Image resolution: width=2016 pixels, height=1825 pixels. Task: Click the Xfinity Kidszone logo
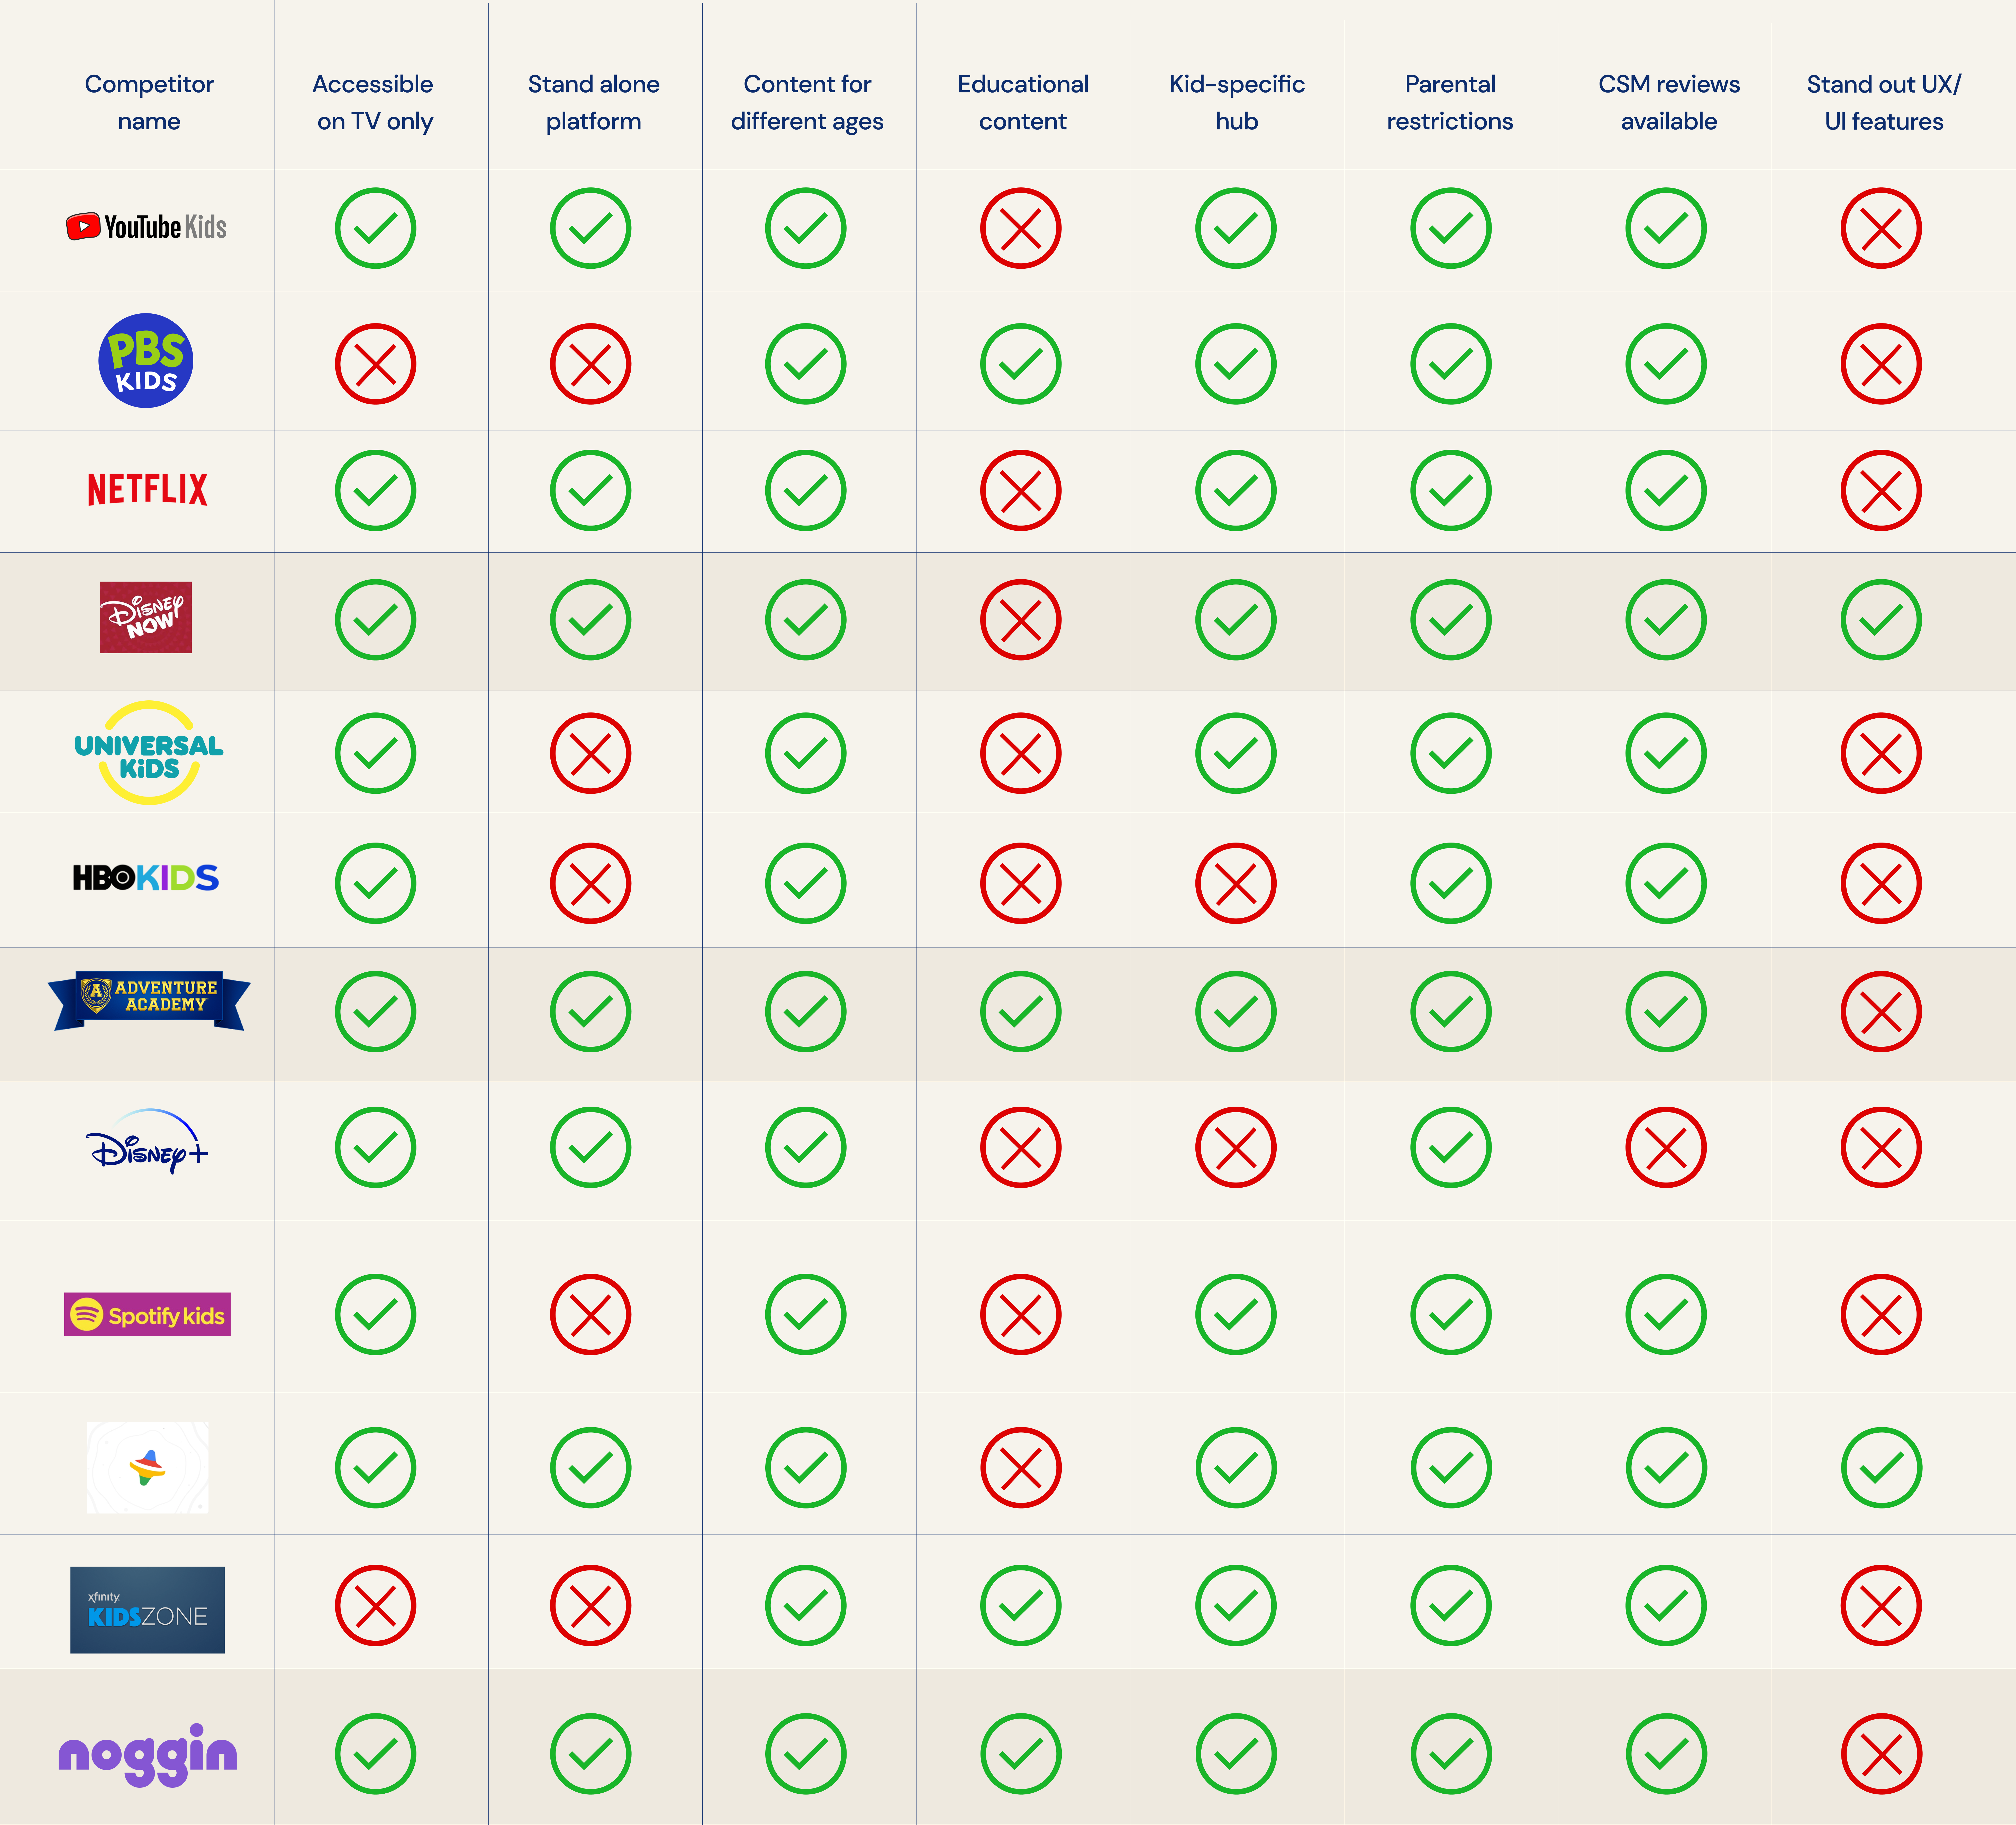point(147,1609)
